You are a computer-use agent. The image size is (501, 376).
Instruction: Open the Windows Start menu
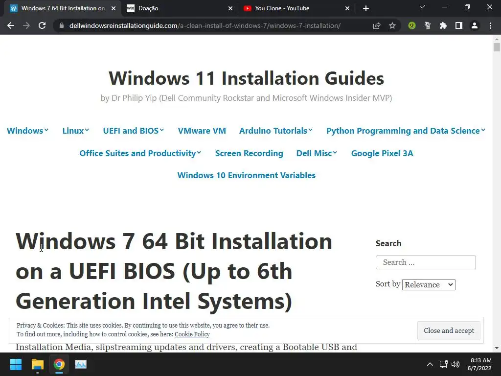point(16,364)
